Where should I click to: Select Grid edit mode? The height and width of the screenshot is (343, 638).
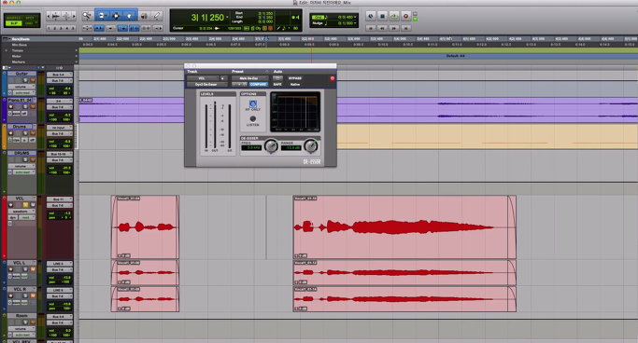(x=30, y=23)
